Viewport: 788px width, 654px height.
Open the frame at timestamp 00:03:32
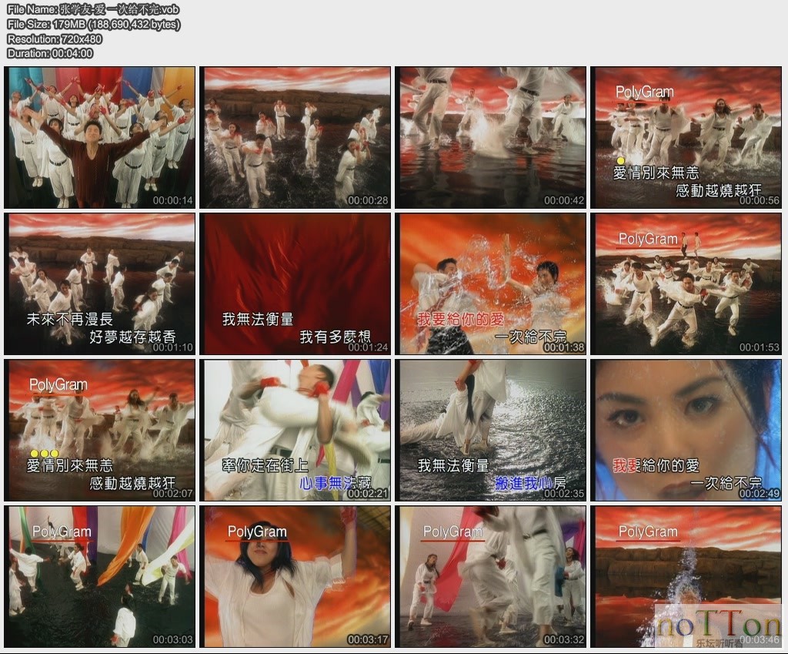click(490, 576)
